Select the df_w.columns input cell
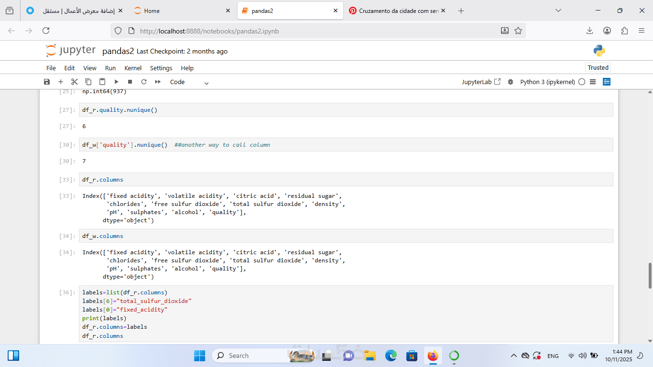 tap(346, 236)
